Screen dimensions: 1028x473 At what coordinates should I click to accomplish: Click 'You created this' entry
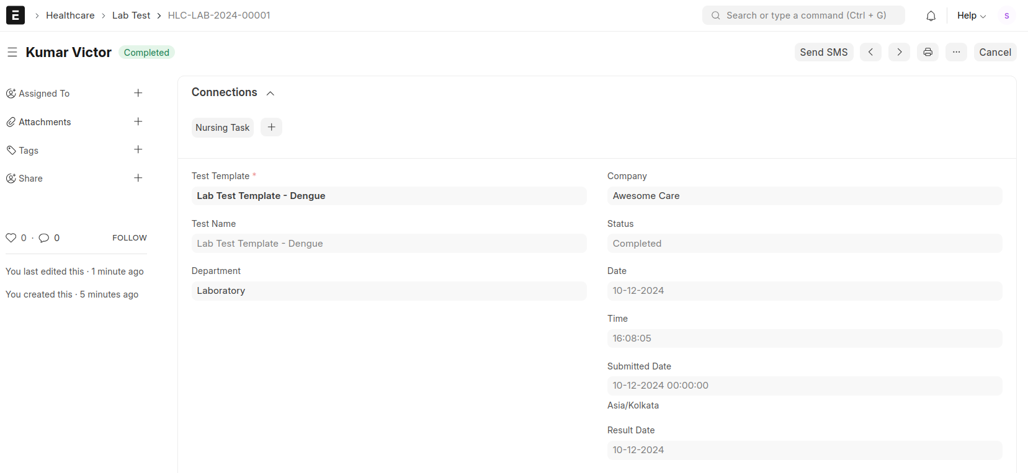pyautogui.click(x=72, y=294)
